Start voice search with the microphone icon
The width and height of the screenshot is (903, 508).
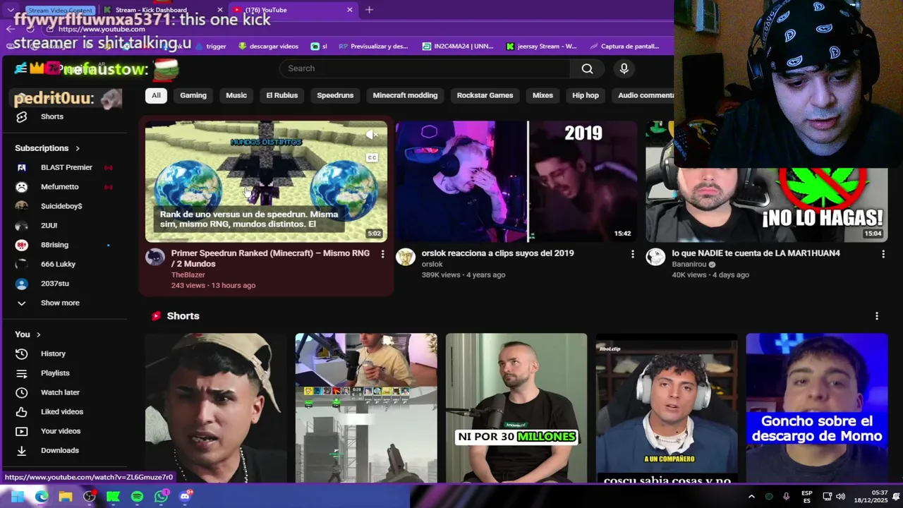(624, 68)
